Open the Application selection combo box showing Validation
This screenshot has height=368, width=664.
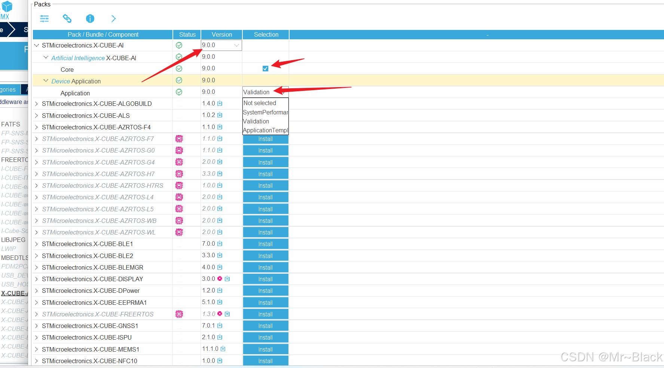pyautogui.click(x=266, y=92)
